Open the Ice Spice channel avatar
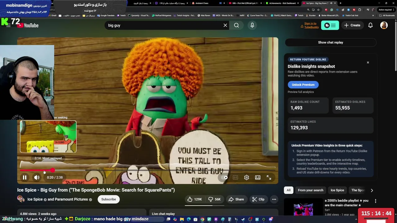 21,199
